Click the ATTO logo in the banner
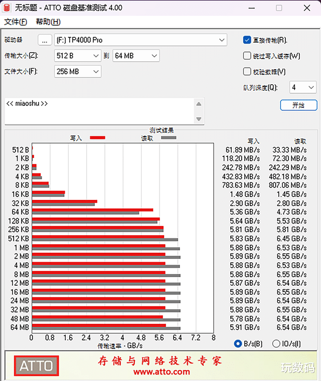Viewport: 321px width, 381px height. coord(37,365)
